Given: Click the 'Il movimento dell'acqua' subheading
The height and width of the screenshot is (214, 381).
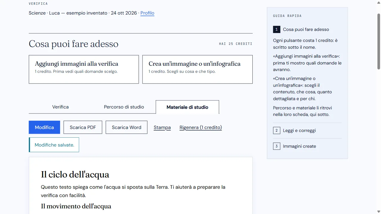Looking at the screenshot, I should point(76,206).
